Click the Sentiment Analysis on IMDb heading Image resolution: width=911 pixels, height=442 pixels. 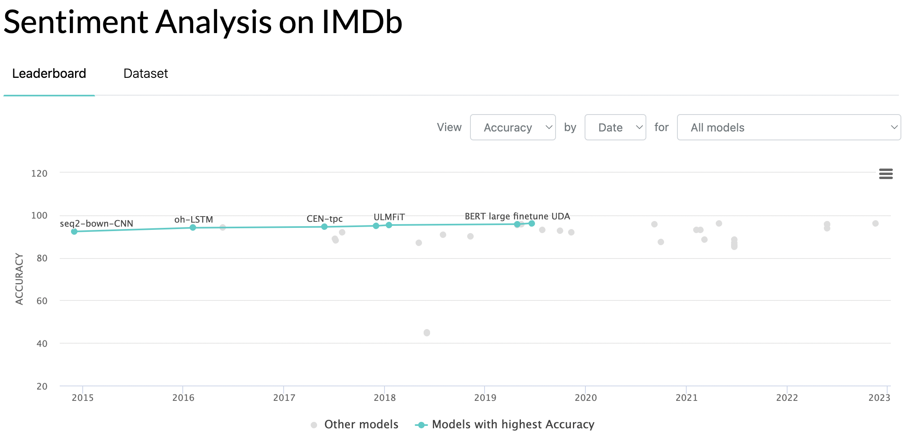203,22
